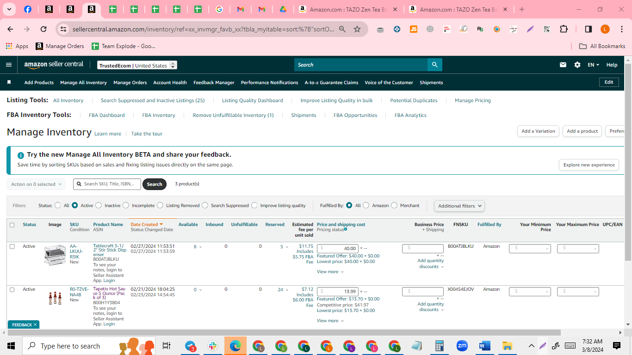This screenshot has width=632, height=355.
Task: Click the Explore new experience button
Action: 589,165
